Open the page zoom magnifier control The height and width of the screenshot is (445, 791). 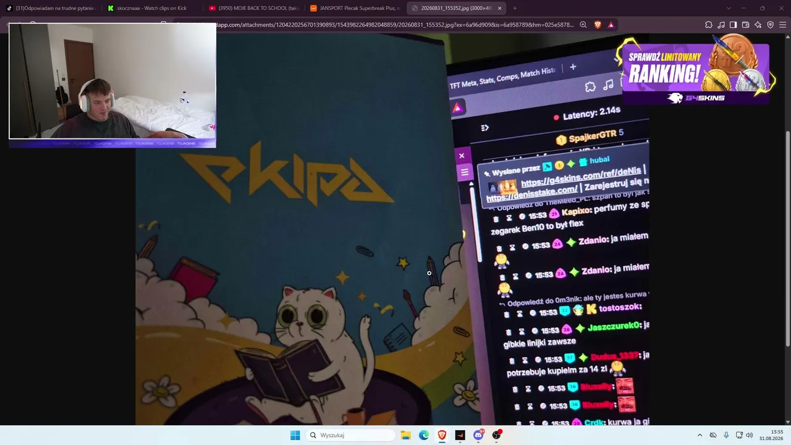point(583,25)
